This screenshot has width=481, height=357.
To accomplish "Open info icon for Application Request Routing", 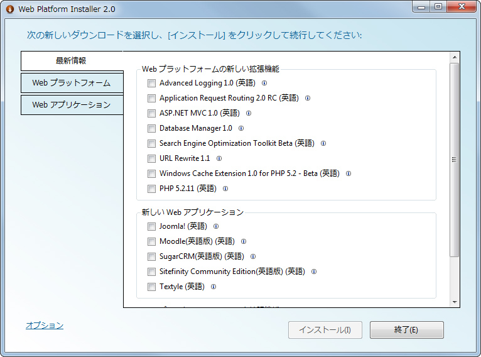I will point(307,98).
